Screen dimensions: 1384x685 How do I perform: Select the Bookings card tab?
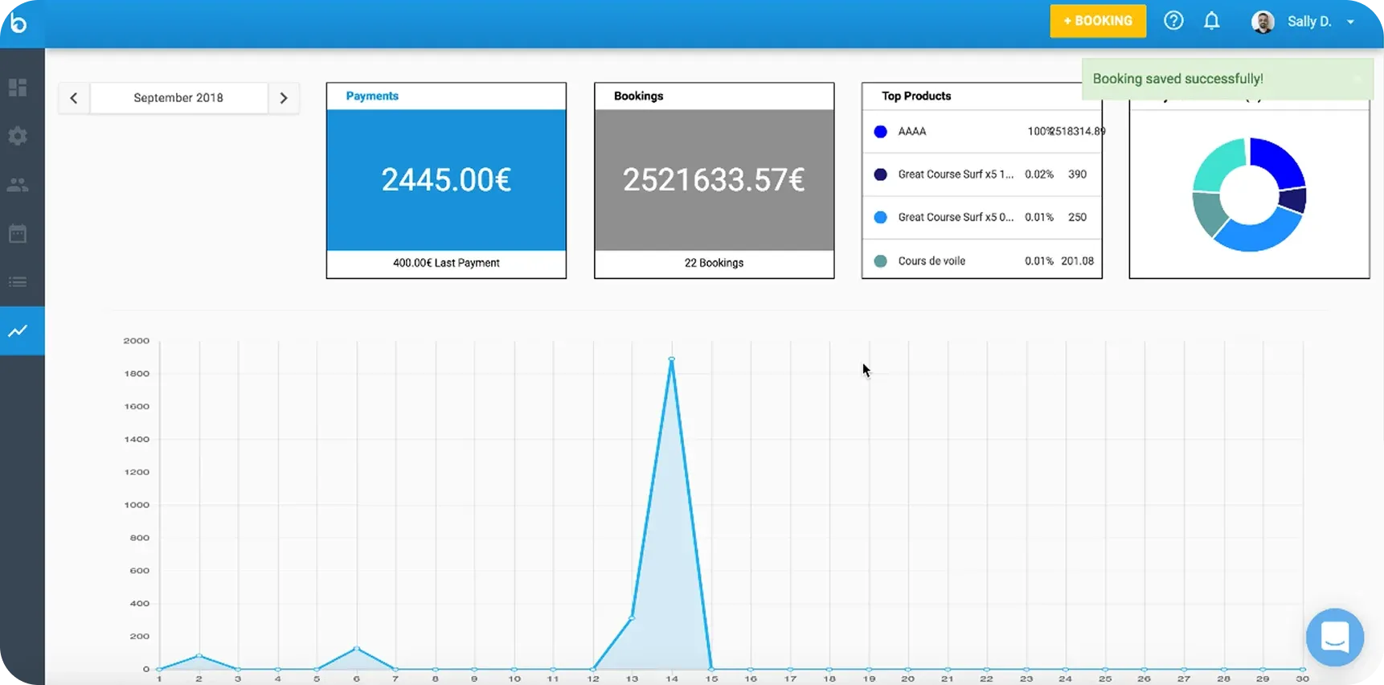coord(638,96)
